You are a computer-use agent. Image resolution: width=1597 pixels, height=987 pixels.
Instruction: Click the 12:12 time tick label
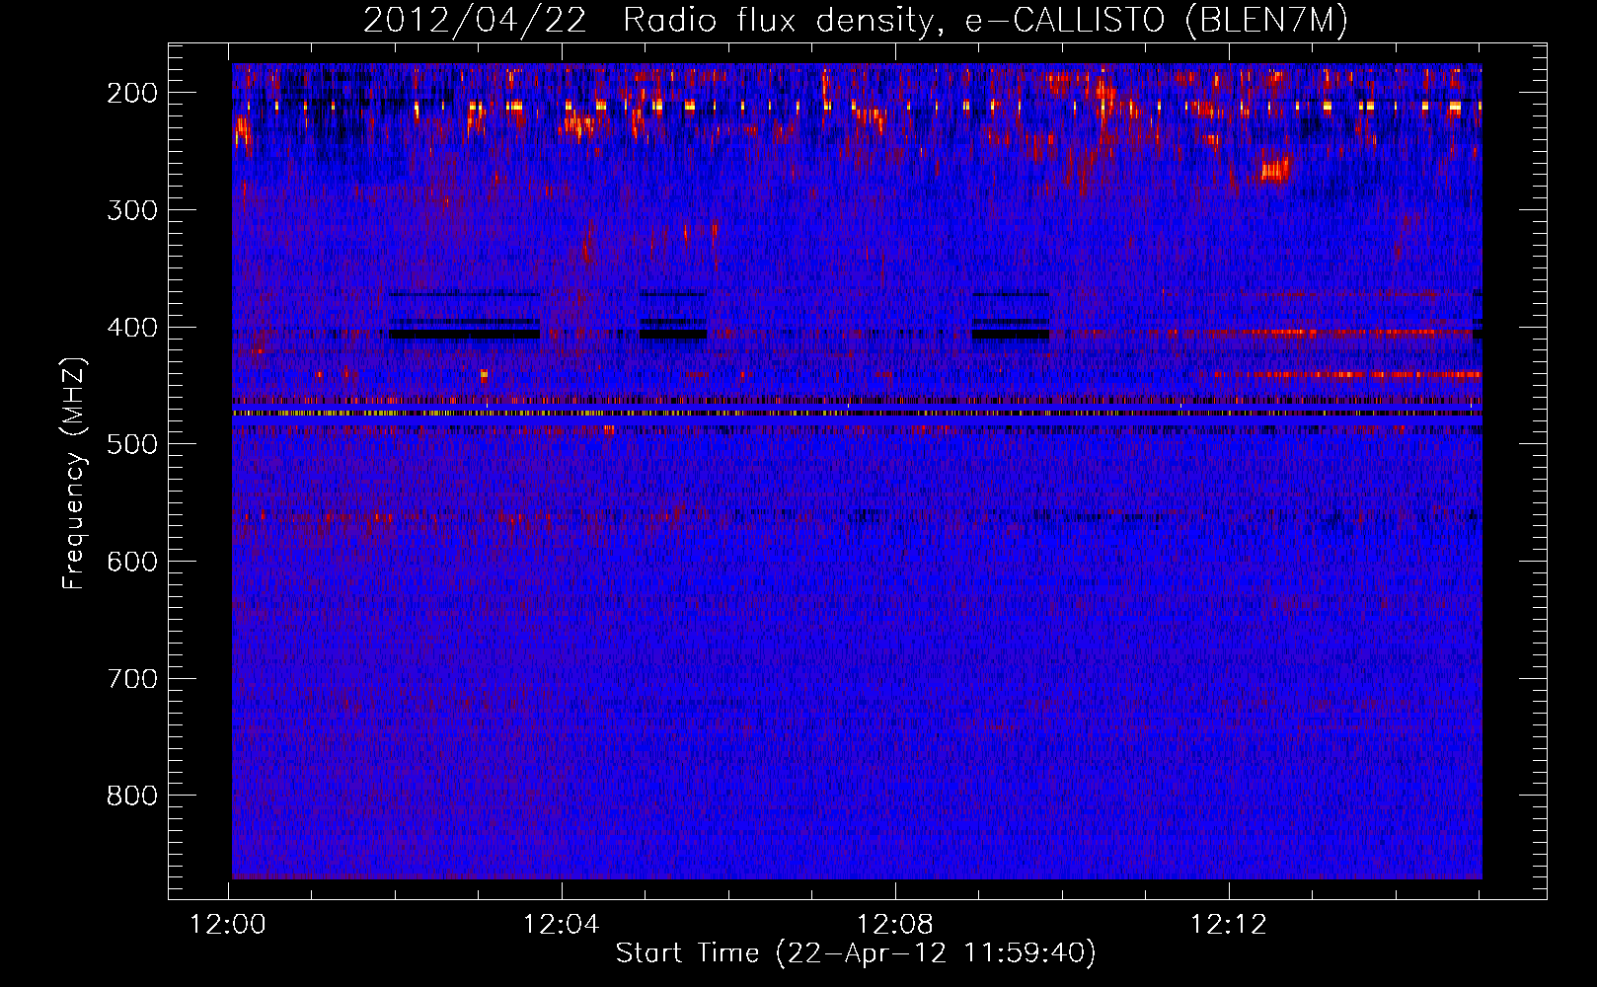click(1229, 924)
